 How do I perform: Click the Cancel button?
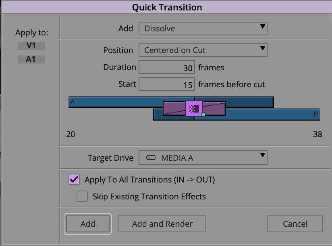click(x=295, y=224)
